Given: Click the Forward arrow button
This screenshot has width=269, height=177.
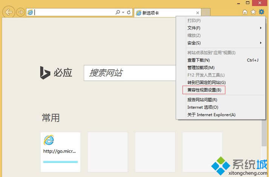Looking at the screenshot, I should (x=20, y=12).
